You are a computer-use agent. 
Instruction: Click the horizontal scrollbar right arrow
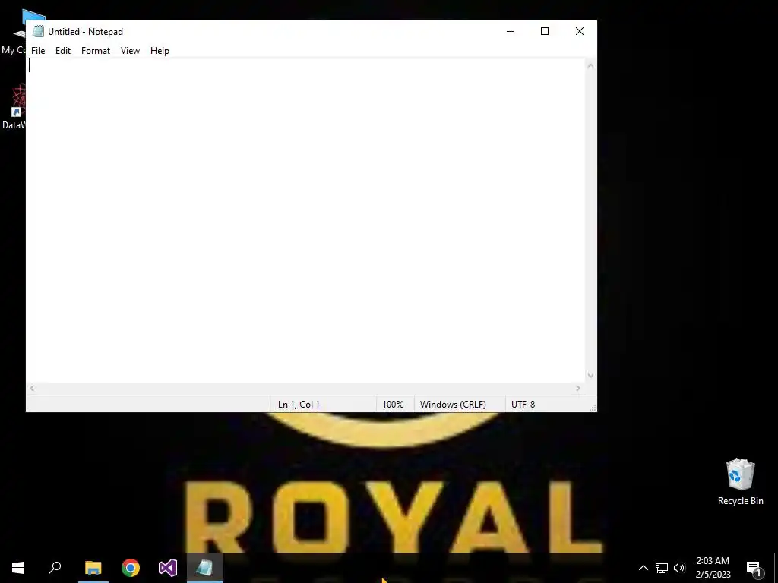point(578,388)
